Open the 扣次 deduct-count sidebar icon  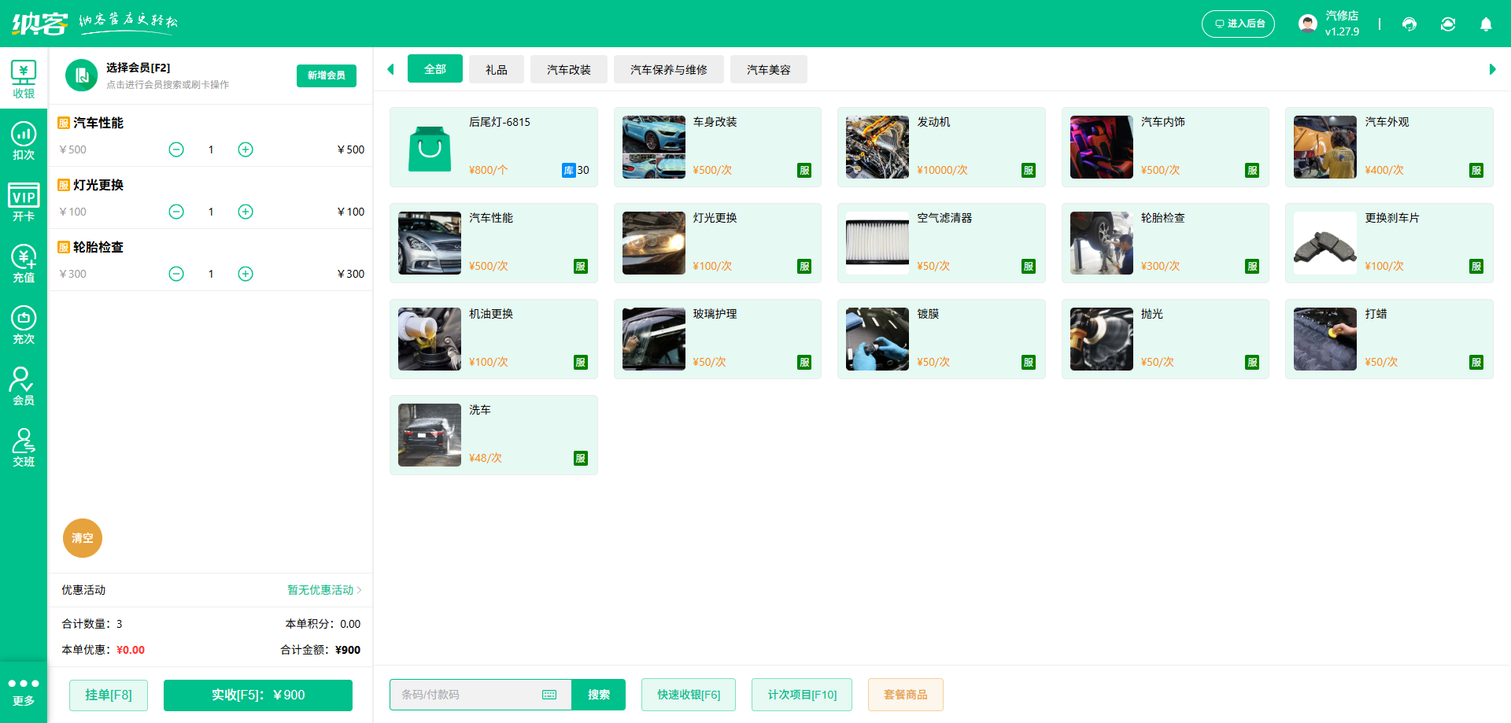[24, 141]
